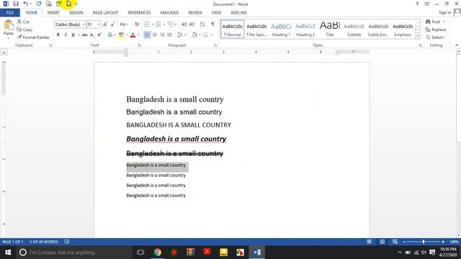
Task: Toggle Bold formatting
Action: point(58,35)
